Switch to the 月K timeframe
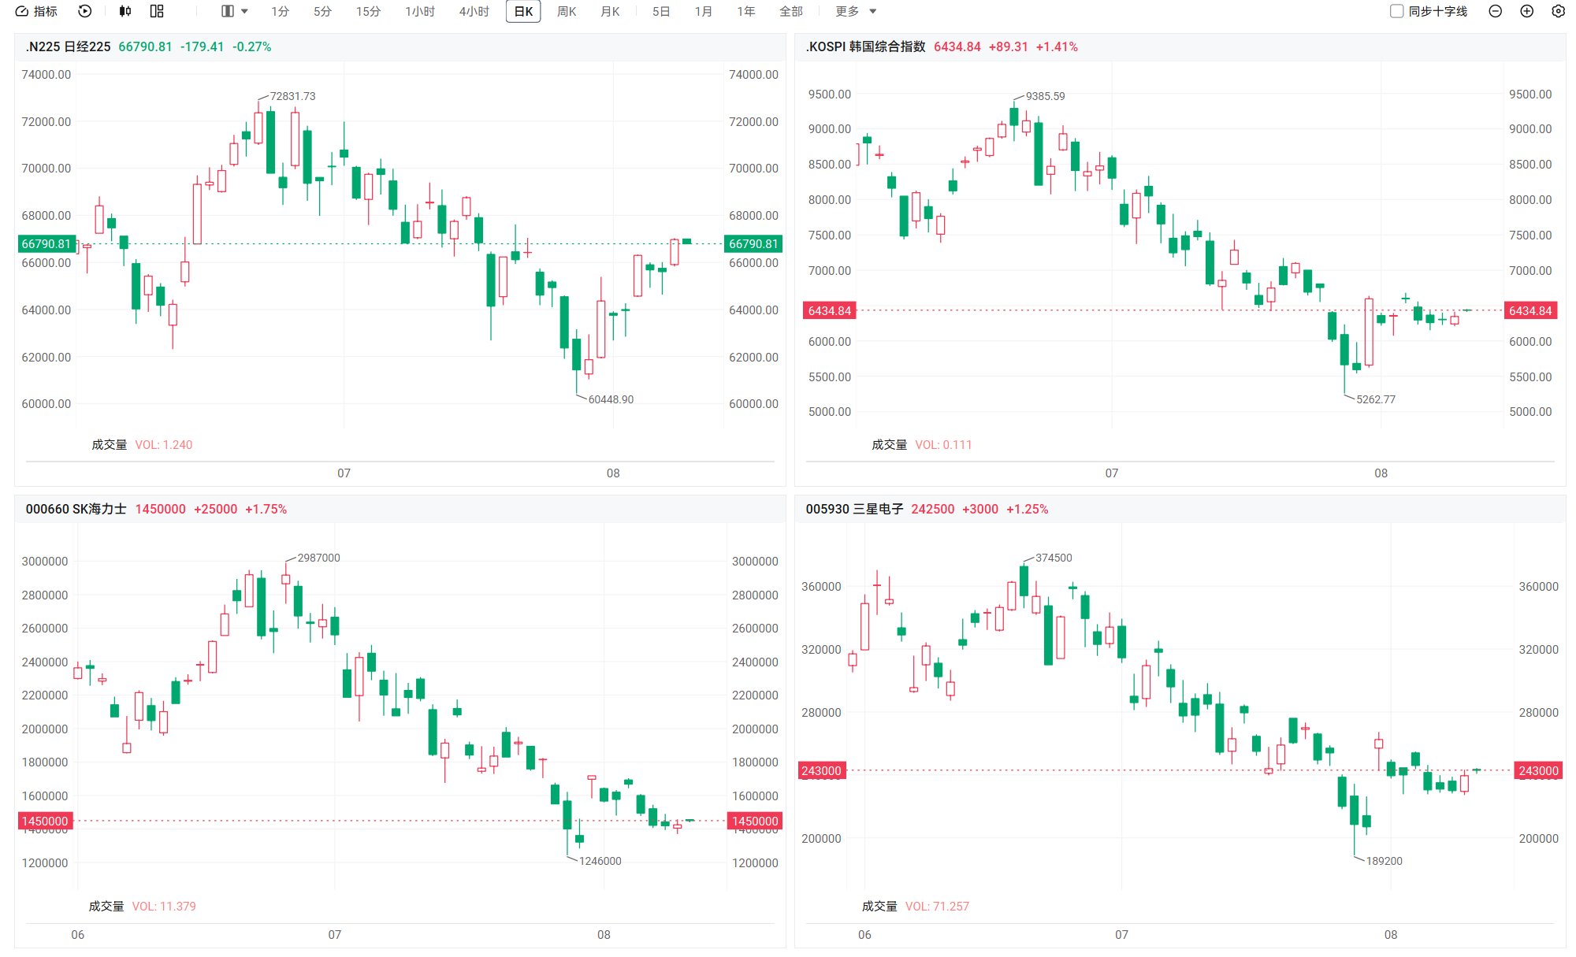Image resolution: width=1576 pixels, height=957 pixels. point(610,11)
